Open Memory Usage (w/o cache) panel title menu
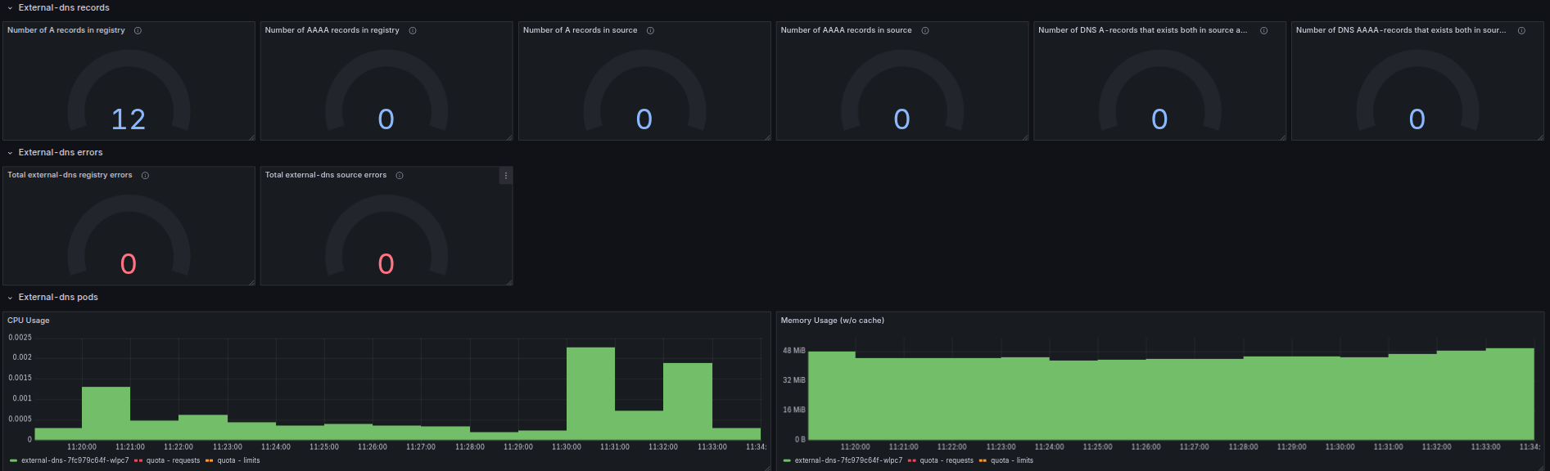The height and width of the screenshot is (471, 1550). [x=832, y=321]
